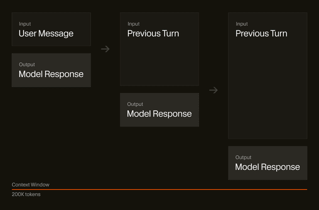The width and height of the screenshot is (319, 210).
Task: Click the Output label in the middle column
Action: point(135,104)
